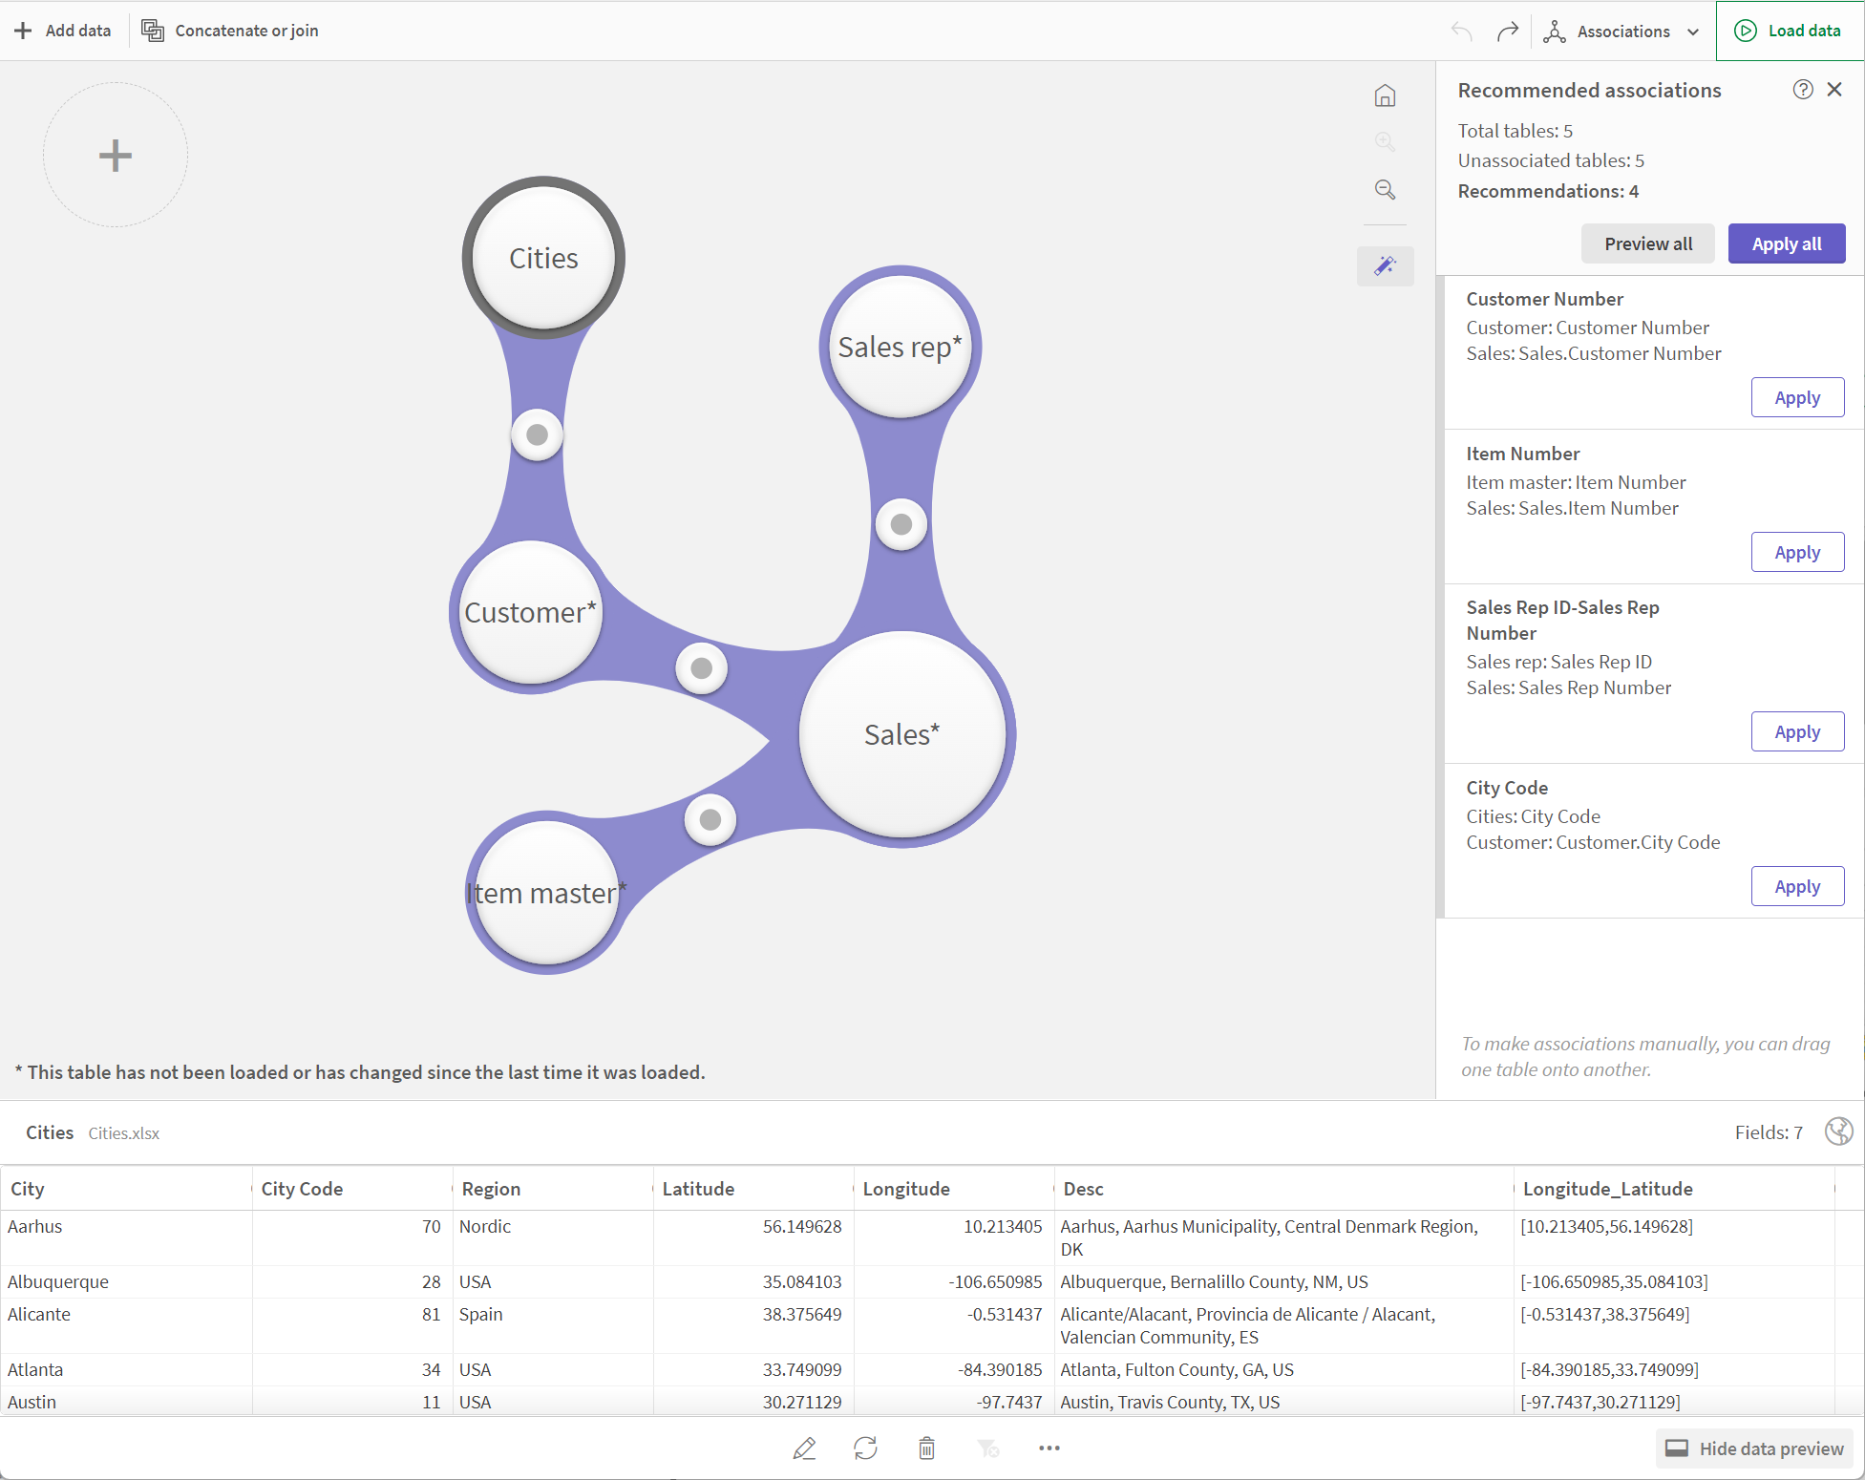1865x1480 pixels.
Task: Apply the City Code recommendation
Action: click(x=1796, y=886)
